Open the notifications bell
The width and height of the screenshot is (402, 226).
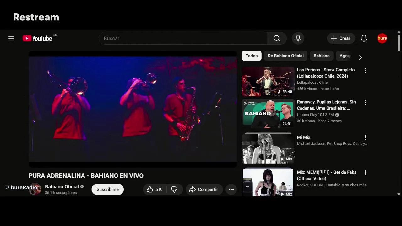364,38
